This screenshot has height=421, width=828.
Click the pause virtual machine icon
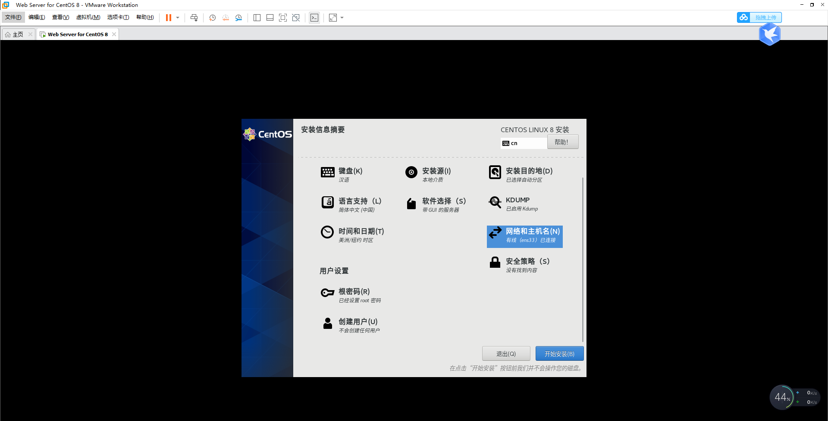[169, 18]
